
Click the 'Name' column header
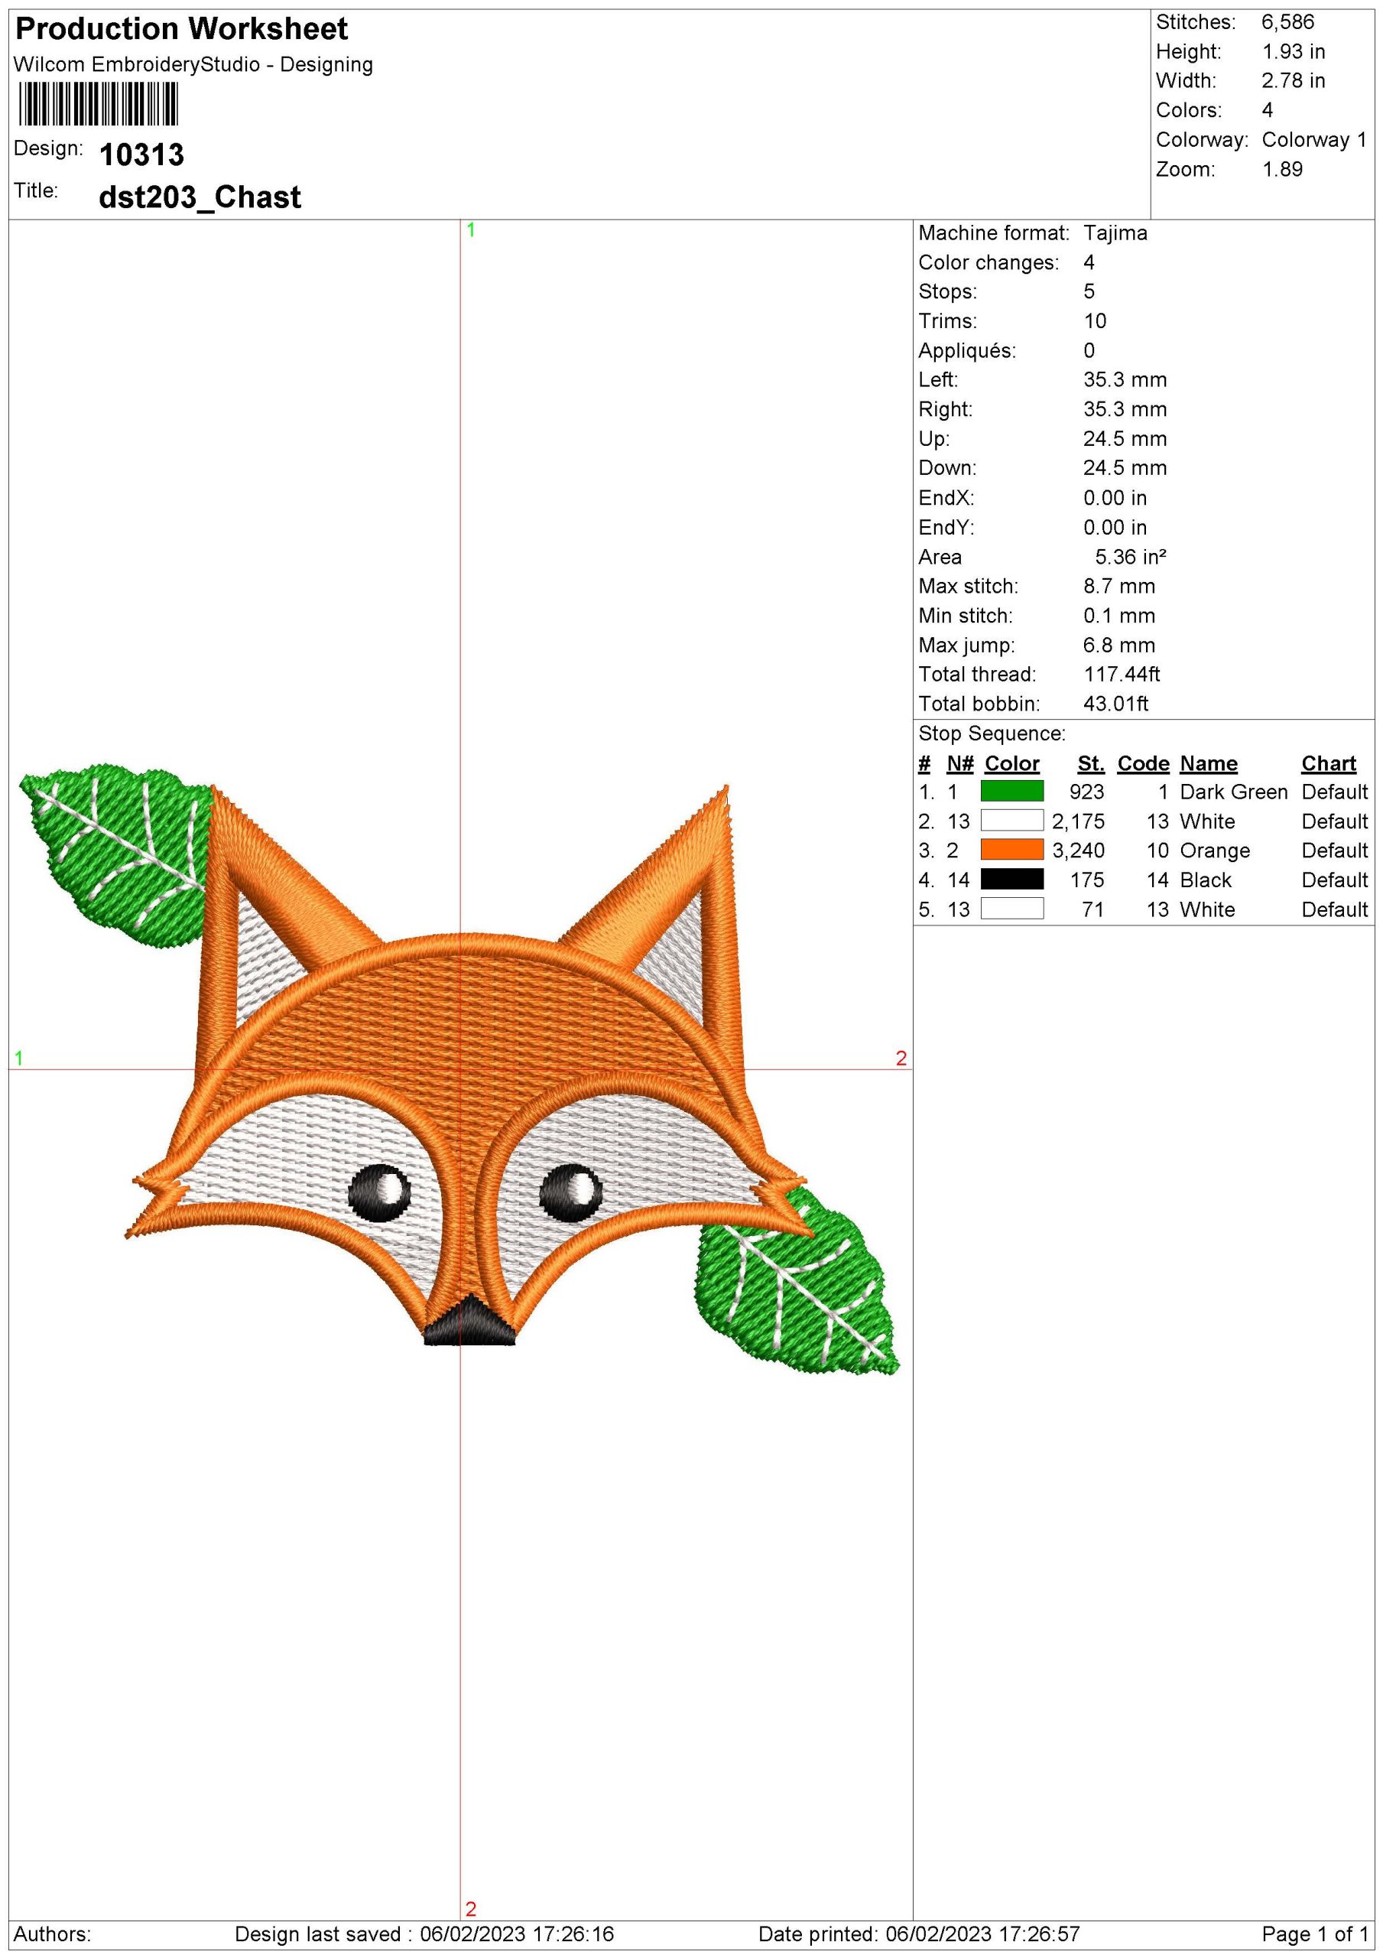click(1208, 763)
